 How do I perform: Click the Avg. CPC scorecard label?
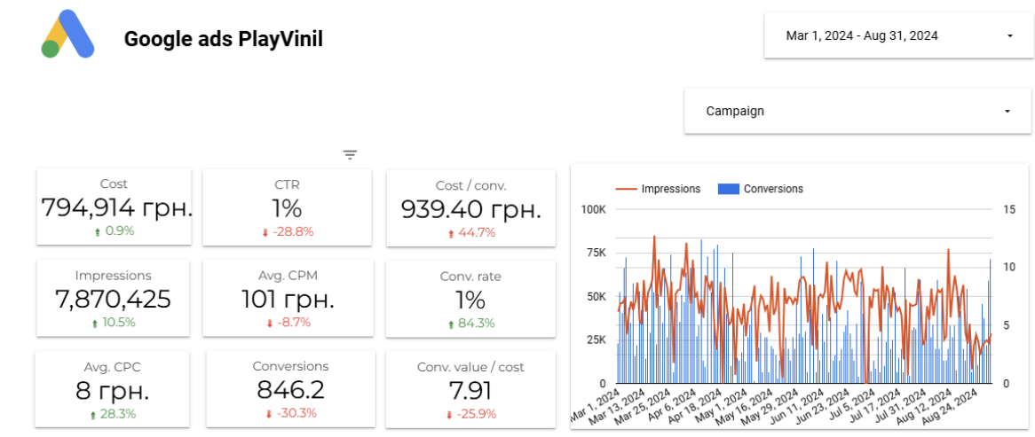(x=112, y=367)
